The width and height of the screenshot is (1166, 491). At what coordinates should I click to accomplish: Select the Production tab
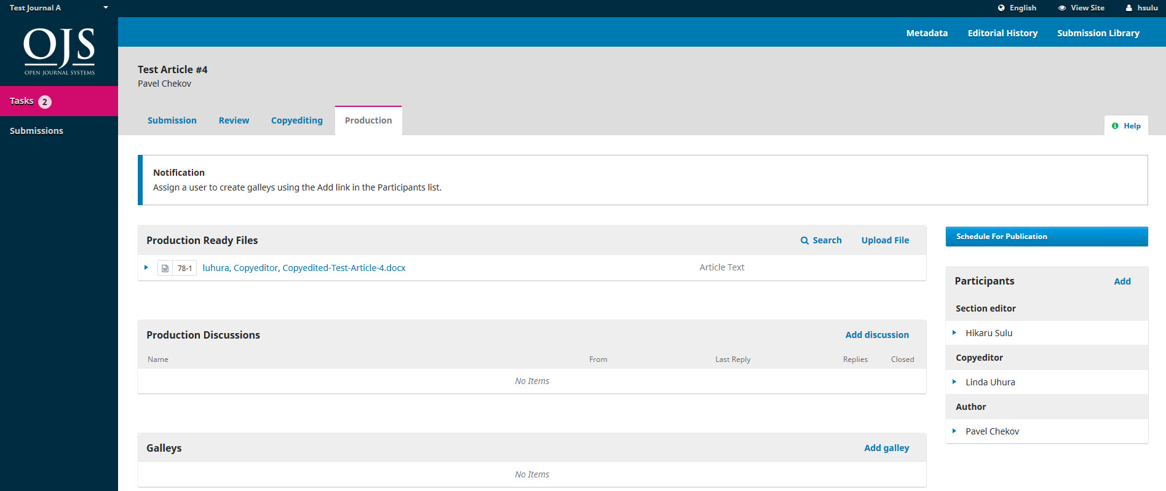368,120
